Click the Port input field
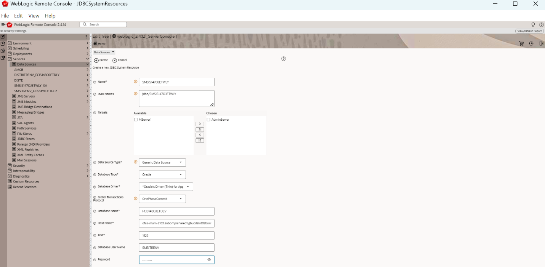The image size is (545, 267). [177, 235]
